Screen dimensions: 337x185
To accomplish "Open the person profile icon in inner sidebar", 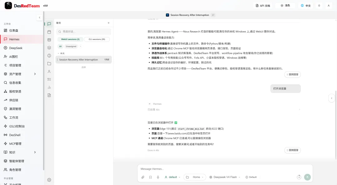I will click(x=49, y=71).
